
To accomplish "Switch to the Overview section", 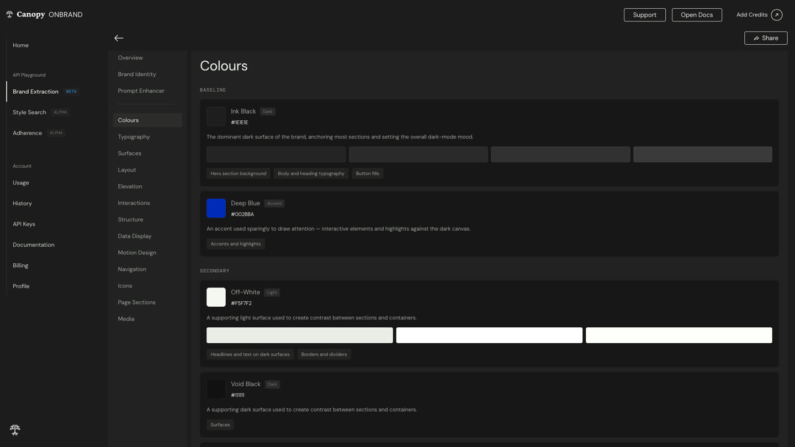I will tap(130, 58).
